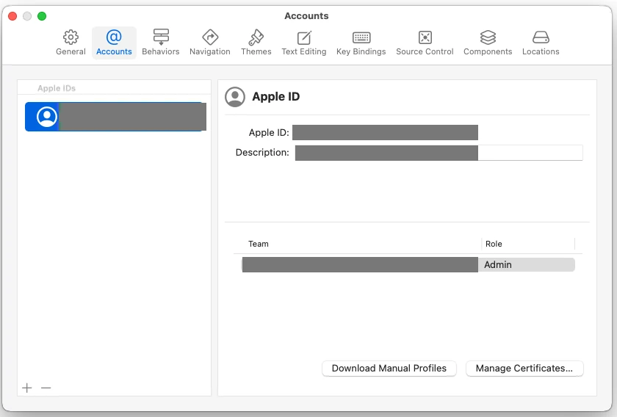Click the redacted Apple ID value
This screenshot has width=617, height=417.
point(385,133)
